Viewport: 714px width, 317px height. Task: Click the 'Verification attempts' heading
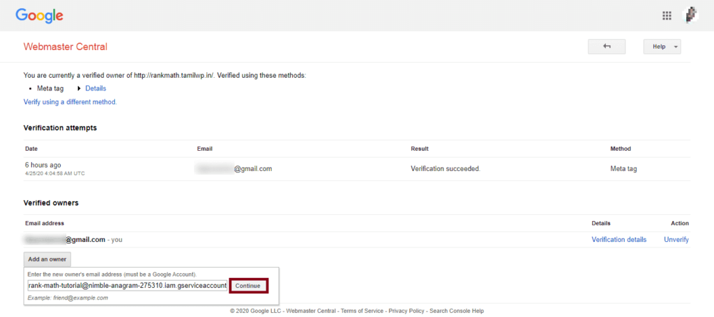(60, 128)
